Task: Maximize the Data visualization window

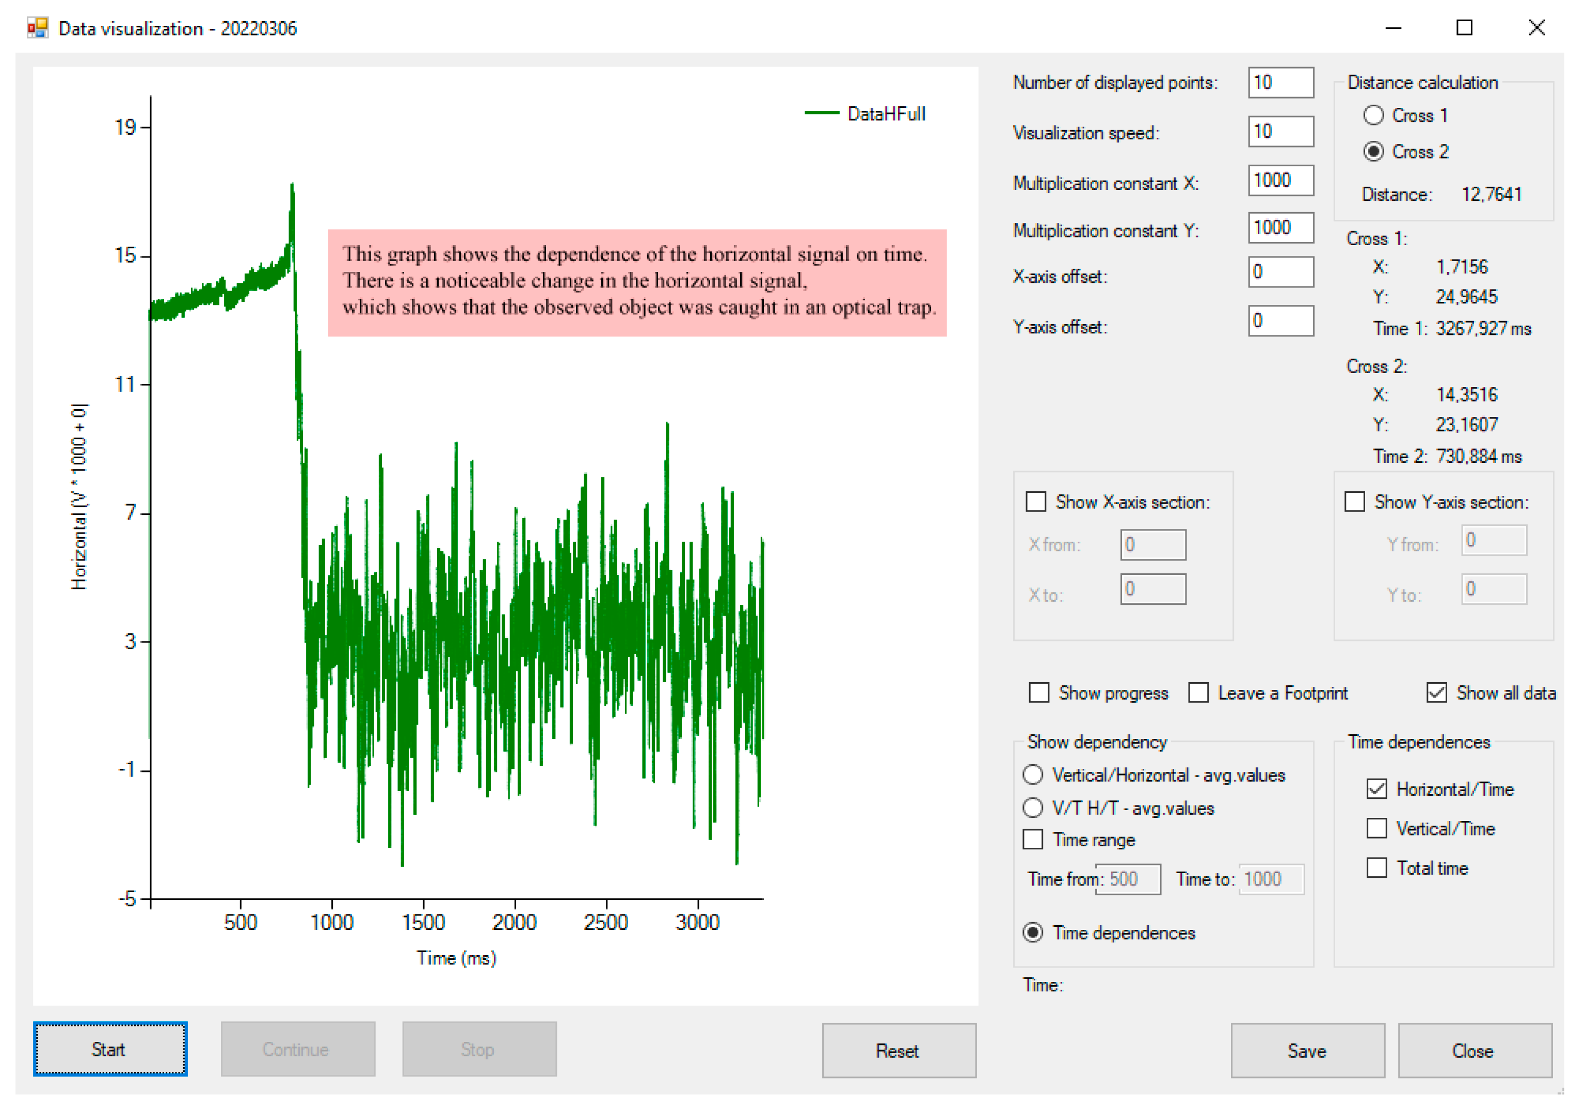Action: coord(1464,28)
